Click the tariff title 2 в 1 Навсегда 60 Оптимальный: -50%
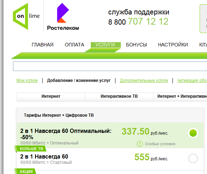The width and height of the screenshot is (207, 174). (66, 134)
